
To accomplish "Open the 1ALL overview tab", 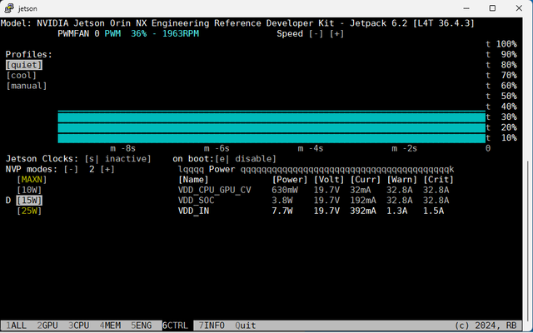I will 14,326.
